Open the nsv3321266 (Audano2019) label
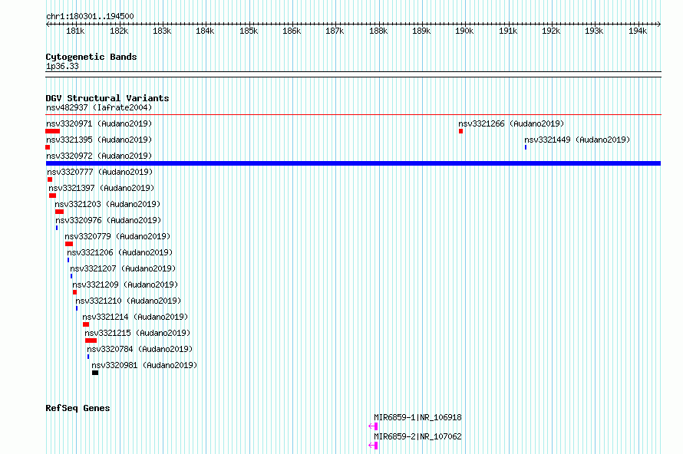Viewport: 683px width, 454px height. pyautogui.click(x=511, y=123)
